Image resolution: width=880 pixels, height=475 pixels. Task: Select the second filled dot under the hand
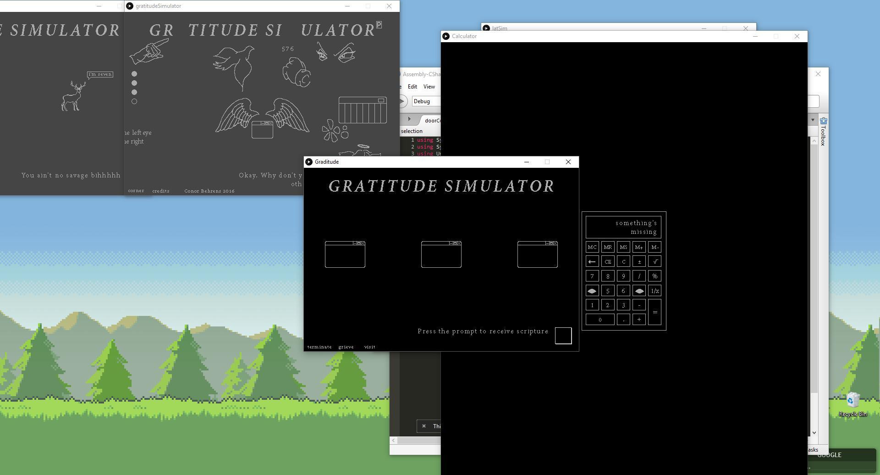[x=134, y=83]
